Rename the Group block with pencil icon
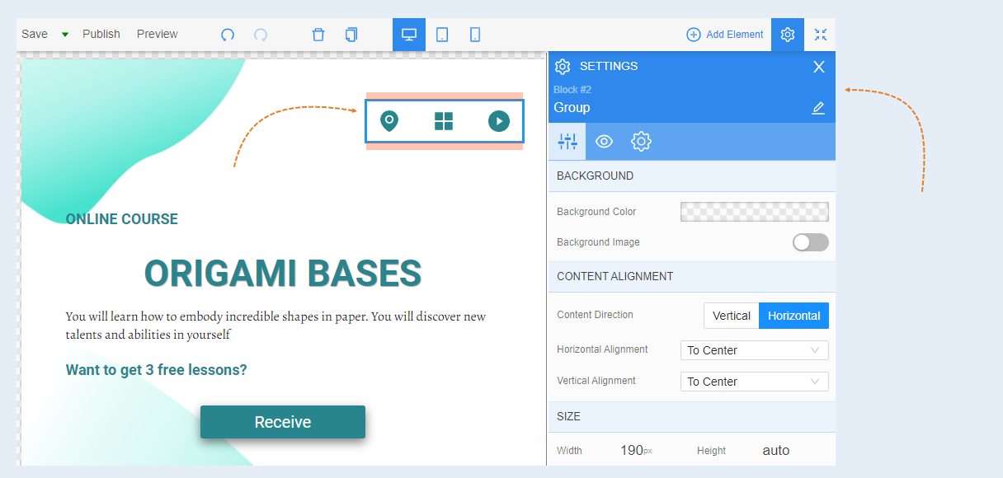Viewport: 1003px width, 478px height. [x=818, y=108]
